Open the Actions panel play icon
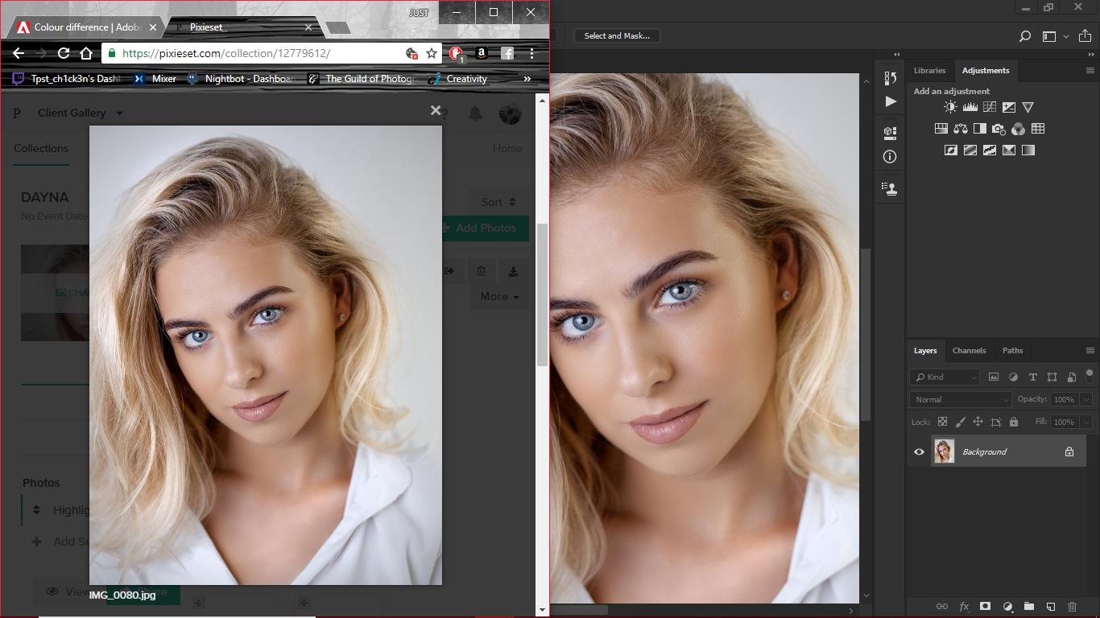 coord(890,101)
